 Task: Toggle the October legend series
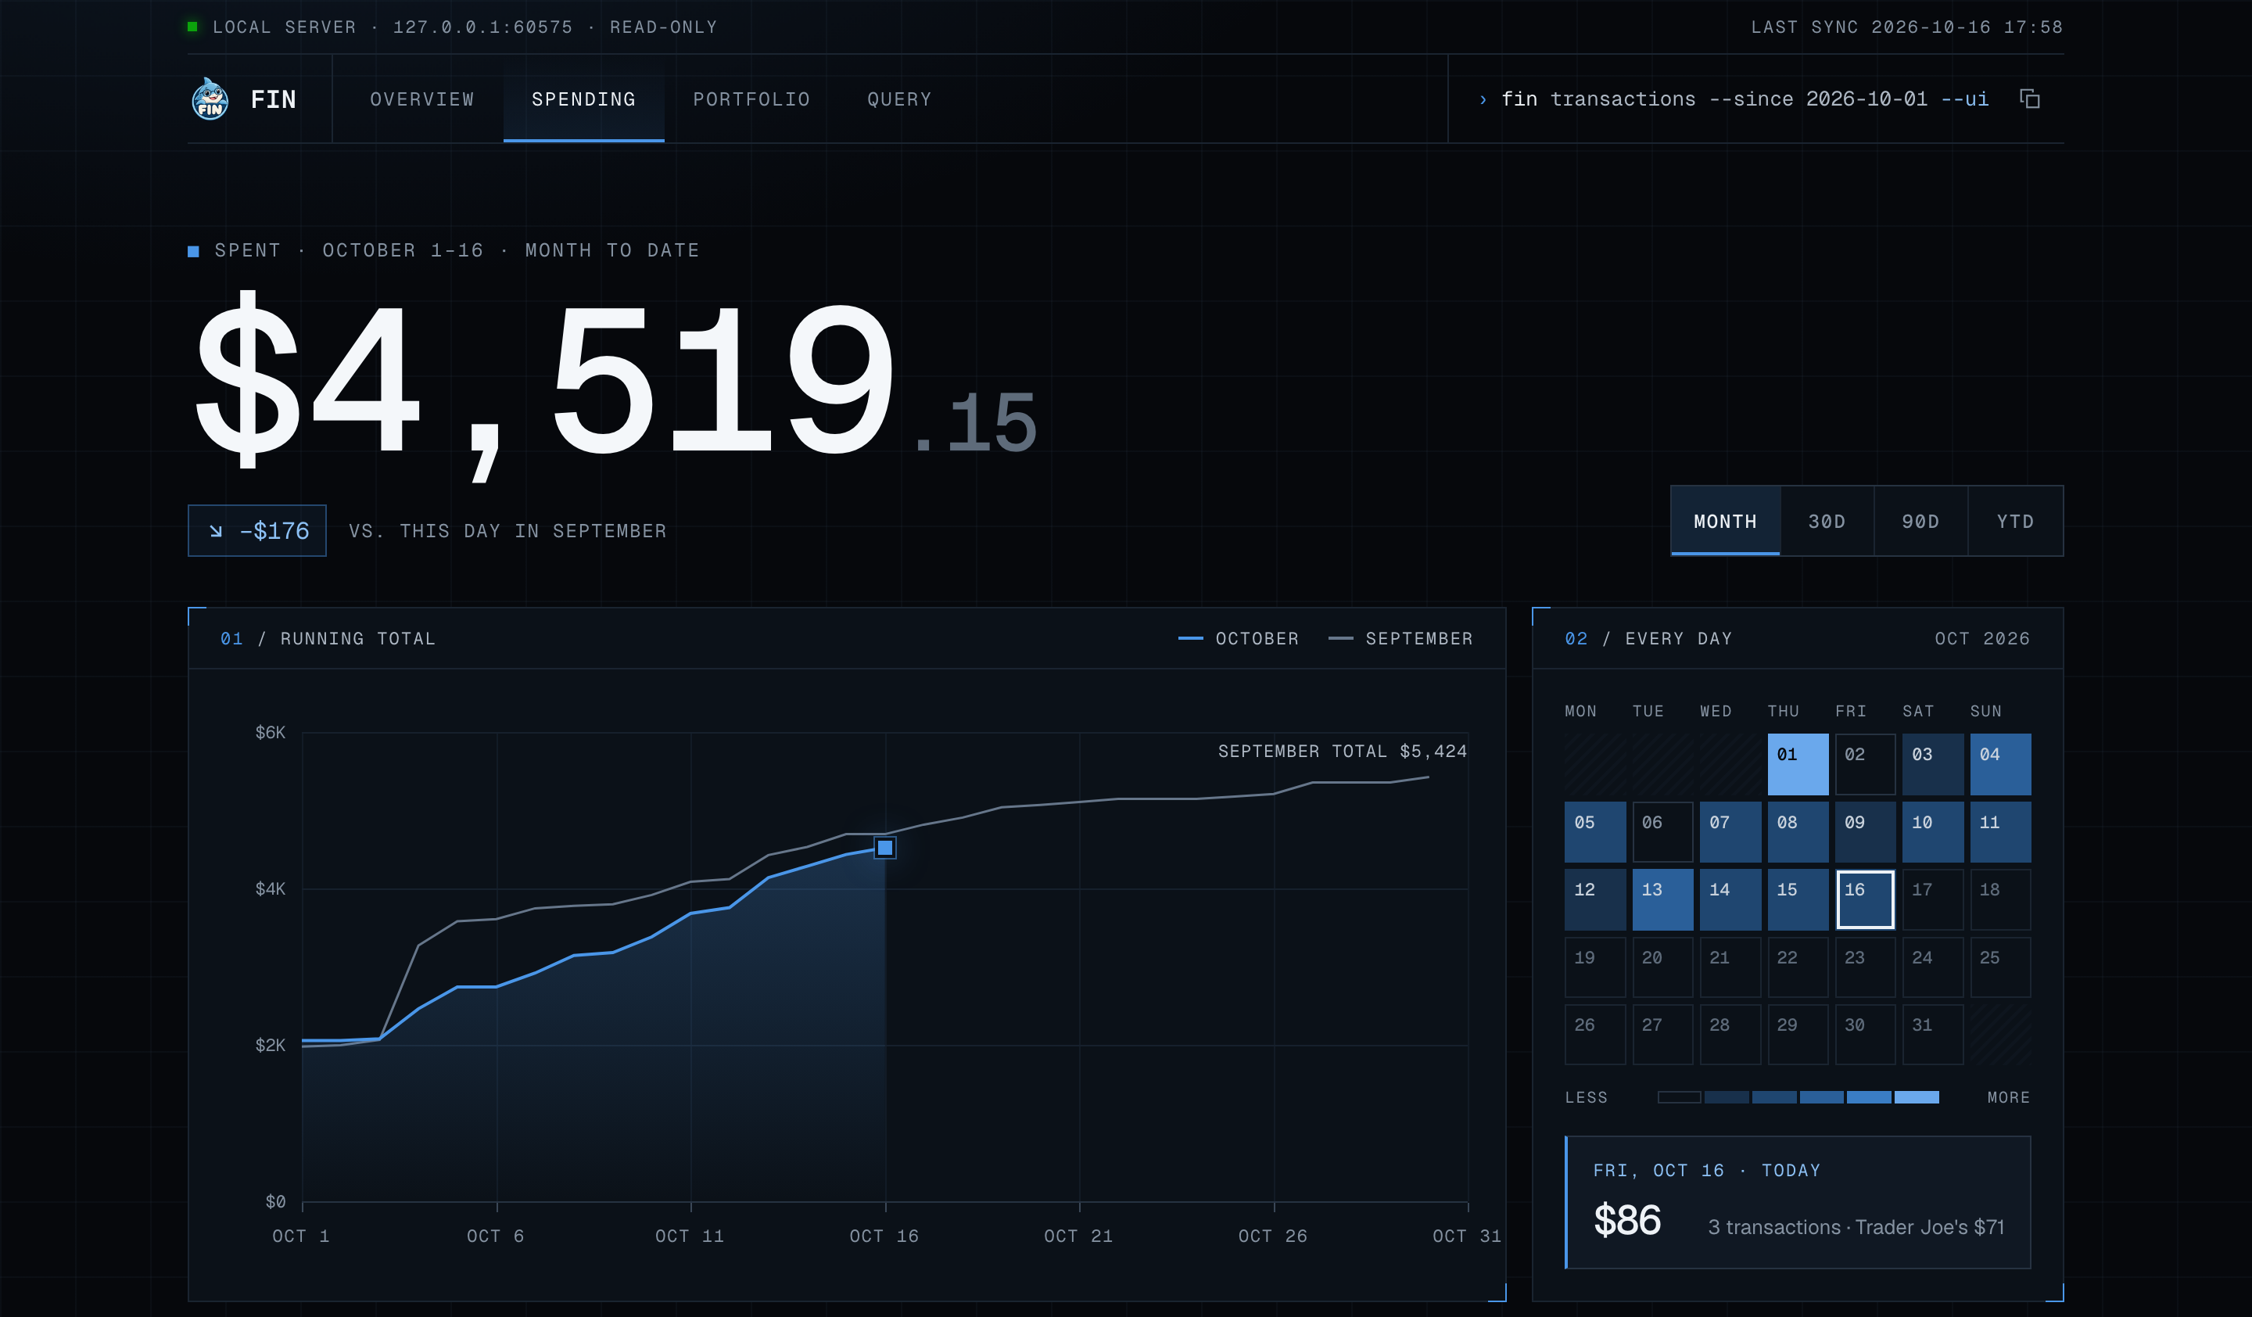(1239, 639)
